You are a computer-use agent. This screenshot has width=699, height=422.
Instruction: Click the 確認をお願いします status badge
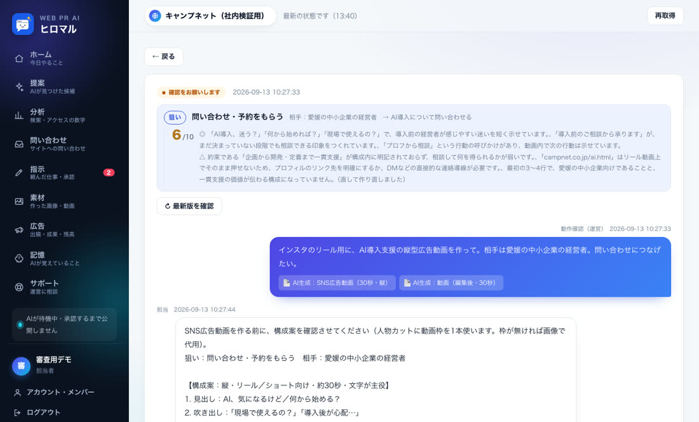(x=191, y=92)
